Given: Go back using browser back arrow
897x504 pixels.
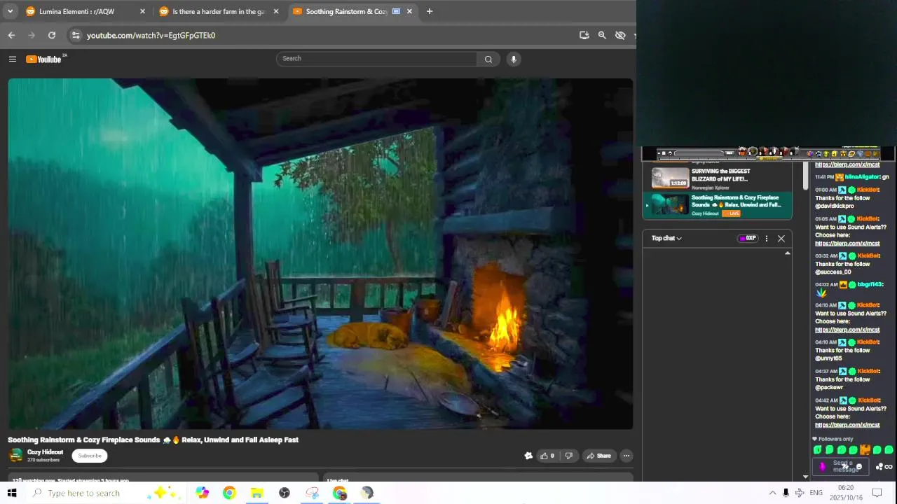Looking at the screenshot, I should [x=11, y=35].
